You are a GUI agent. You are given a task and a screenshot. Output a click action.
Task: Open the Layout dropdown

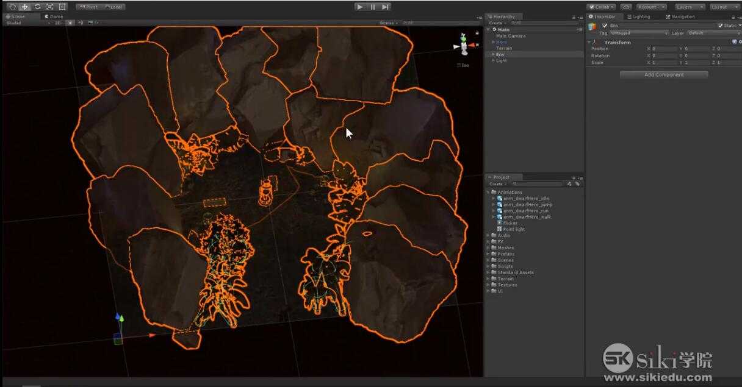pyautogui.click(x=724, y=7)
